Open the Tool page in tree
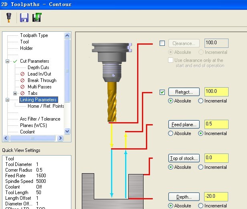This screenshot has width=247, height=209. (x=24, y=42)
